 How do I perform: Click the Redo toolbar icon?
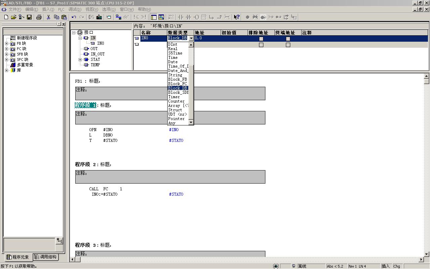click(82, 17)
